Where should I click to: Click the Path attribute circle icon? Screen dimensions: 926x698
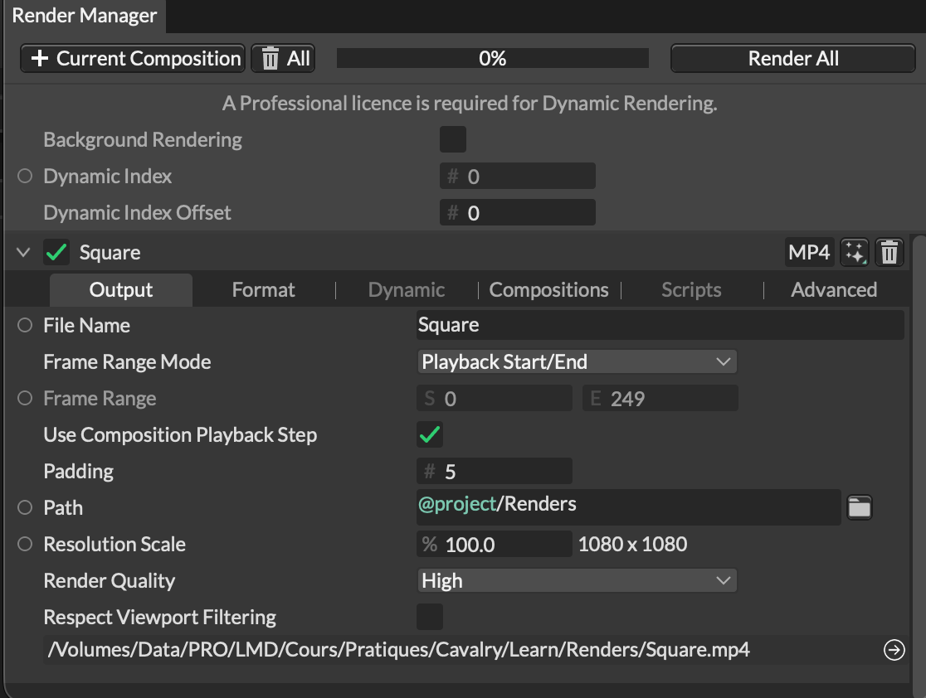click(x=25, y=508)
